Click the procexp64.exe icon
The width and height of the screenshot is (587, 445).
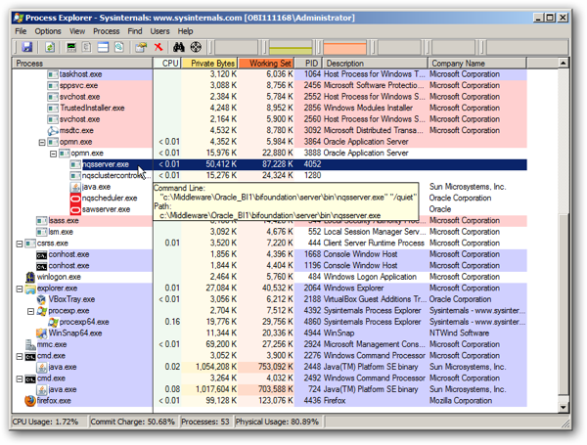[53, 322]
